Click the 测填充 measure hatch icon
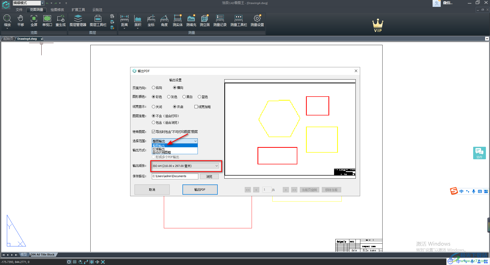The image size is (490, 265). pos(191,20)
